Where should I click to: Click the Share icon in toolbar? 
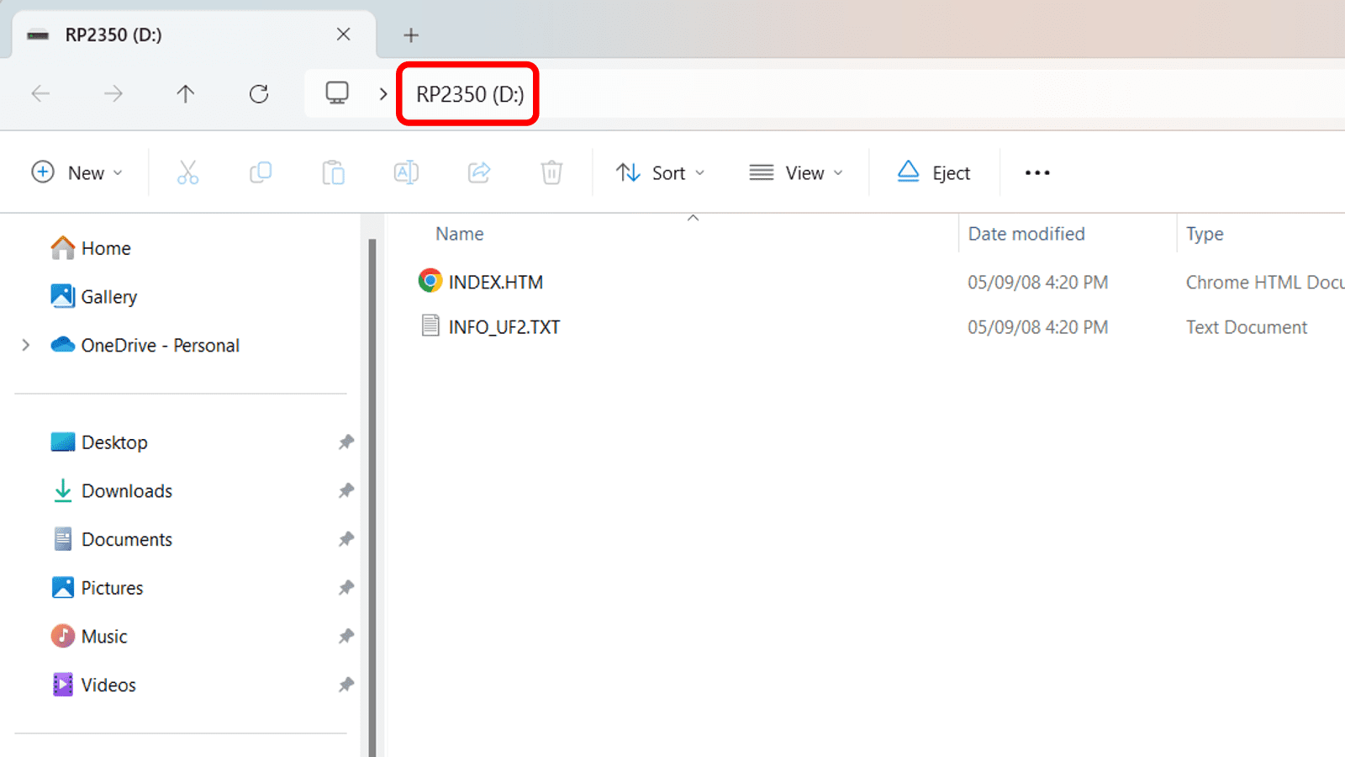[479, 172]
